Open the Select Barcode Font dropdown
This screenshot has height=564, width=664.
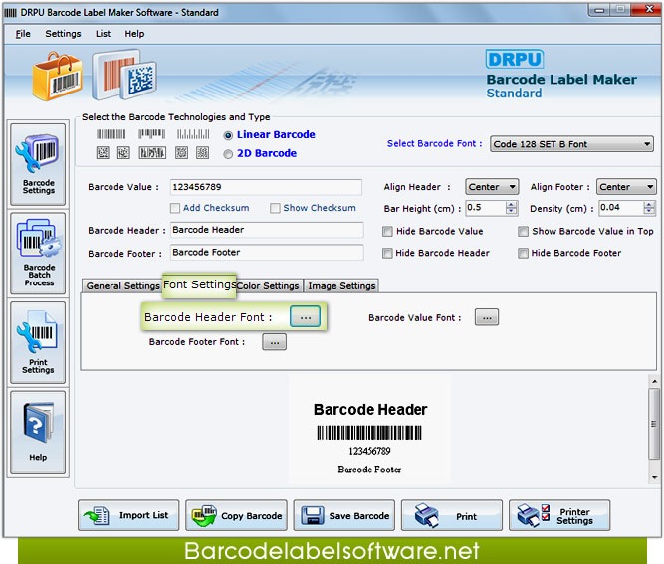point(571,144)
